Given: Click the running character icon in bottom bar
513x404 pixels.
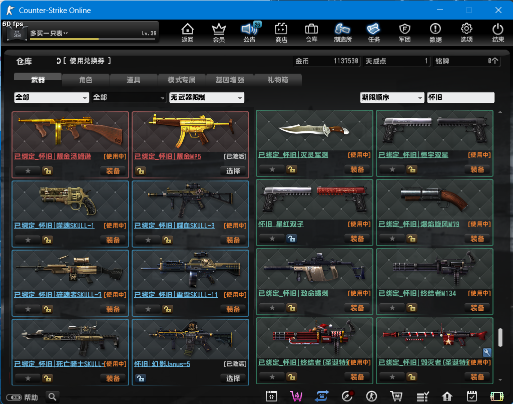Looking at the screenshot, I should click(x=371, y=396).
